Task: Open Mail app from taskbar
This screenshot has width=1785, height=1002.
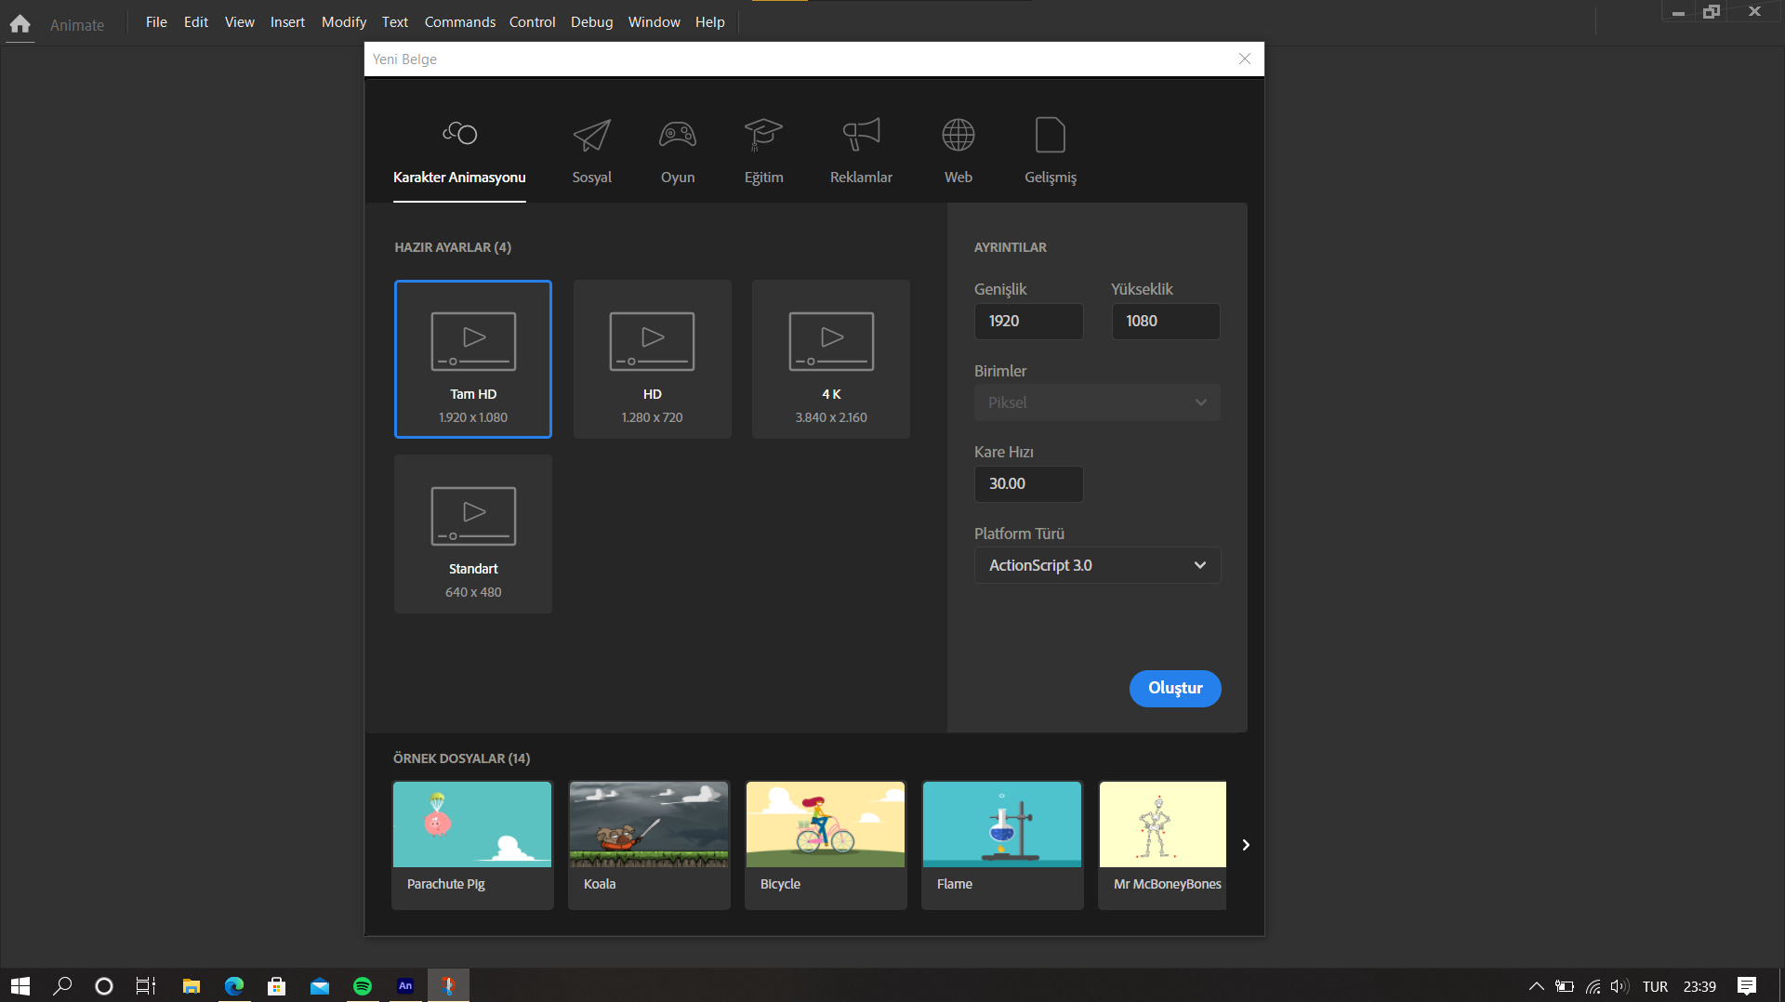Action: pos(320,986)
